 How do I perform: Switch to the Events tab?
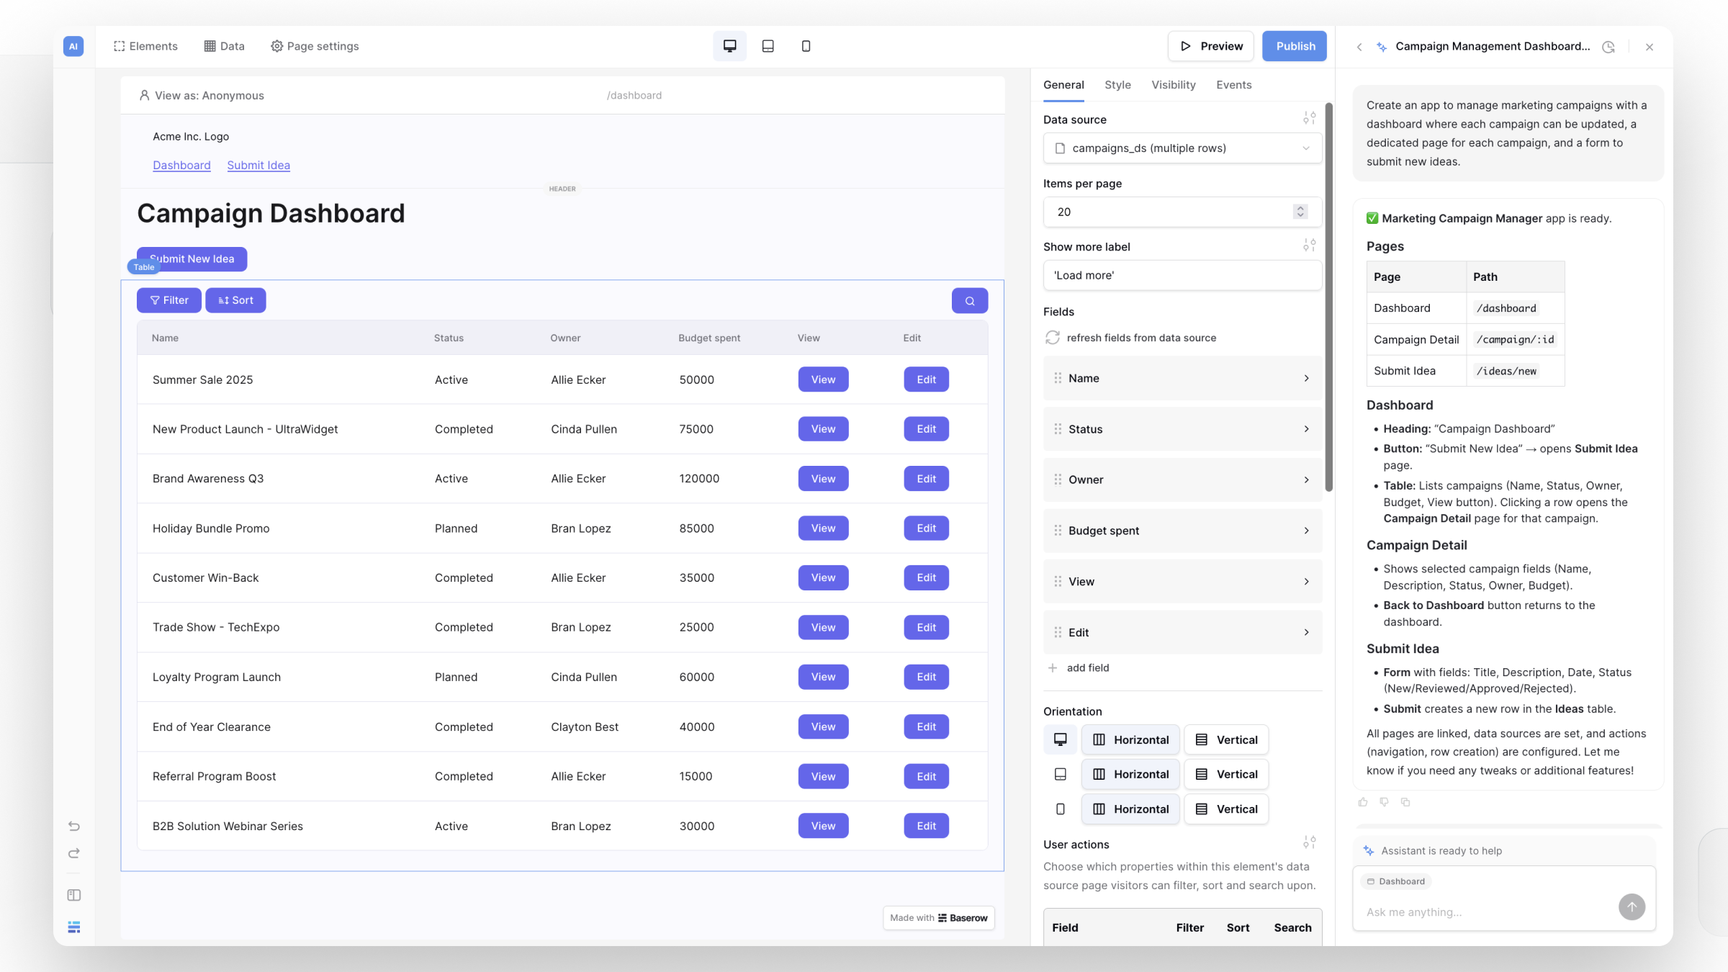point(1233,84)
